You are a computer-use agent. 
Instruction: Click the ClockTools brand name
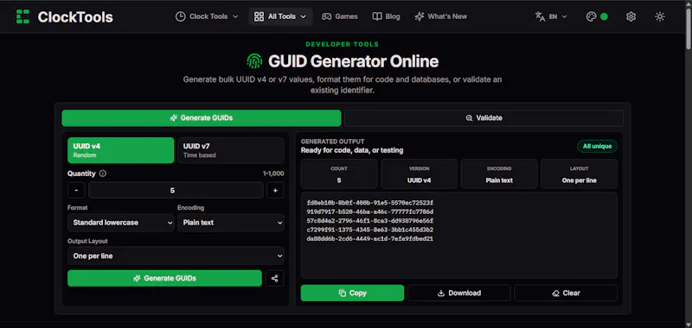point(75,16)
